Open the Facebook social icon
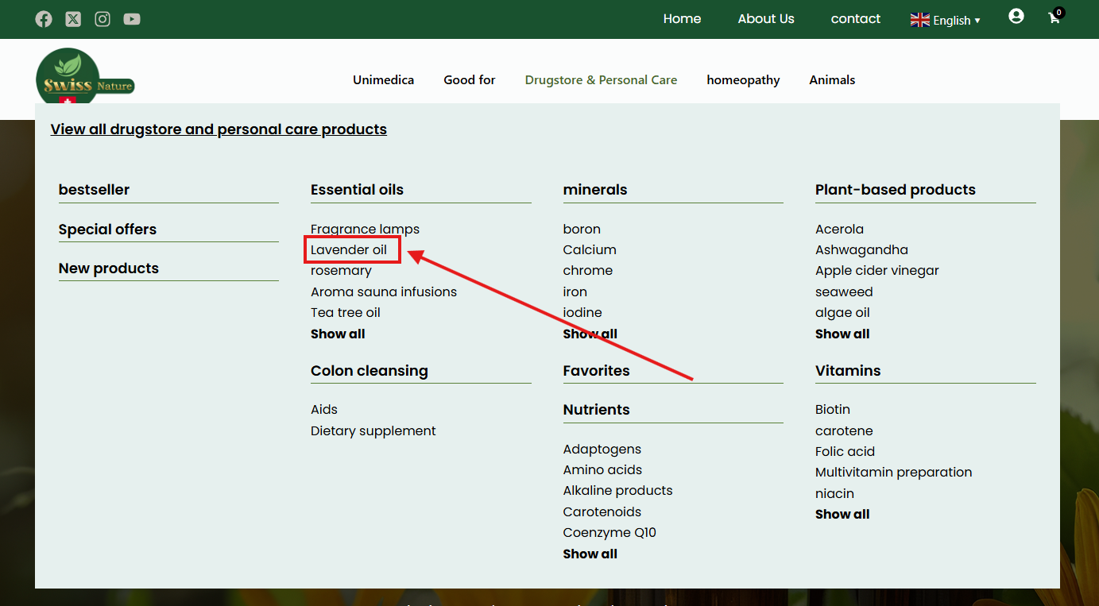The width and height of the screenshot is (1099, 606). tap(44, 19)
